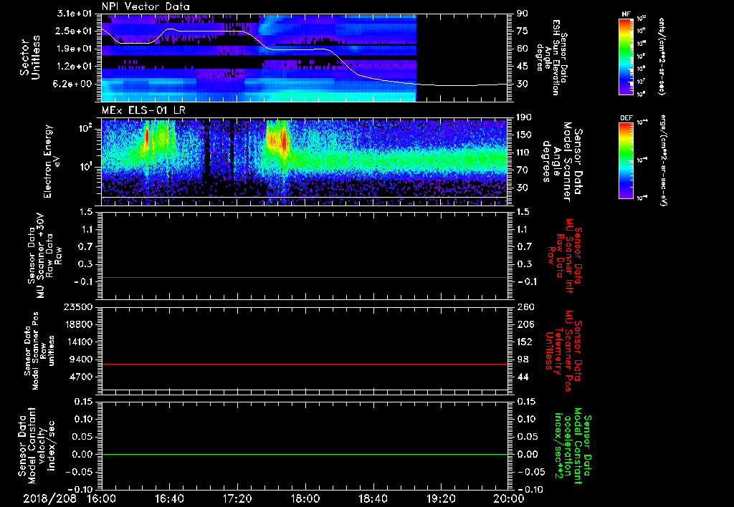Click the 16:40 time tick label
Image resolution: width=734 pixels, height=507 pixels.
[169, 498]
